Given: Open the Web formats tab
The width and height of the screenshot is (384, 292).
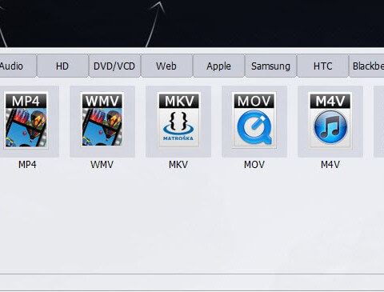Looking at the screenshot, I should click(166, 66).
